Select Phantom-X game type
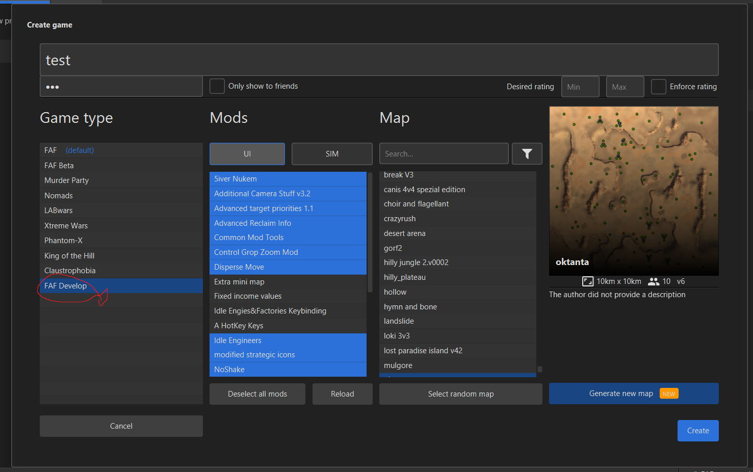 point(121,241)
